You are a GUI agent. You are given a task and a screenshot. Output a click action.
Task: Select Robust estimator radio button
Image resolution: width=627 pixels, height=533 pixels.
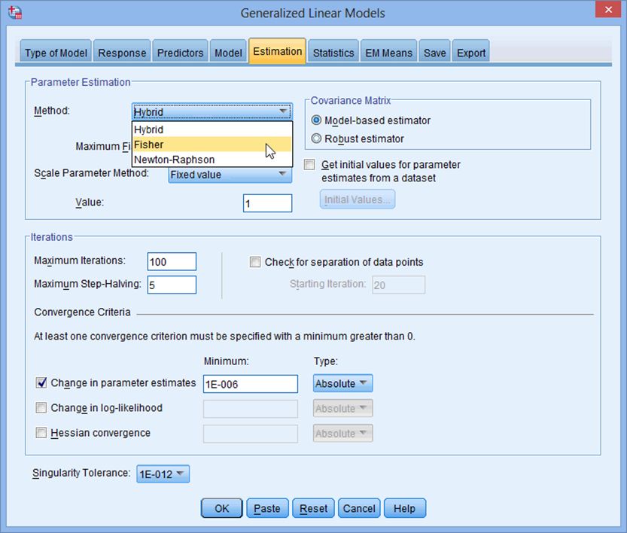316,139
